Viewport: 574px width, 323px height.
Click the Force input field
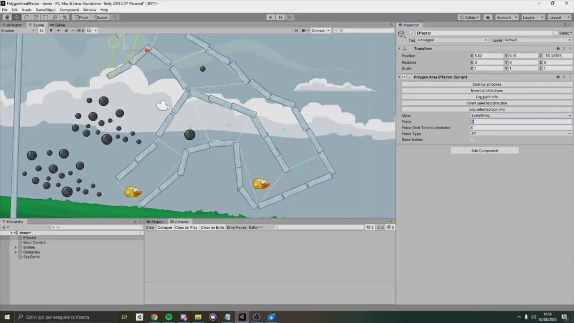tap(521, 121)
